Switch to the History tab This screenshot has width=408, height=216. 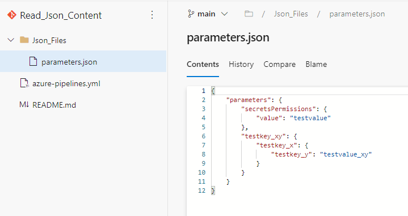(x=241, y=64)
